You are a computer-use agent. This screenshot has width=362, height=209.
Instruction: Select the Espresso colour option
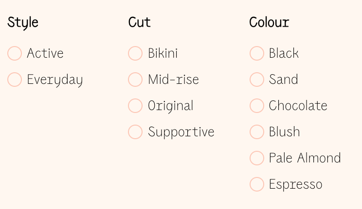[x=257, y=184]
